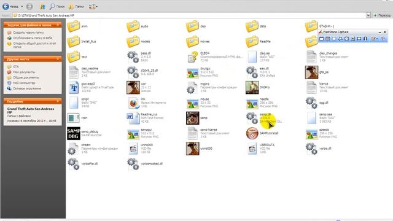Open the Views mode dropdown
393x221 pixels.
[x=93, y=7]
